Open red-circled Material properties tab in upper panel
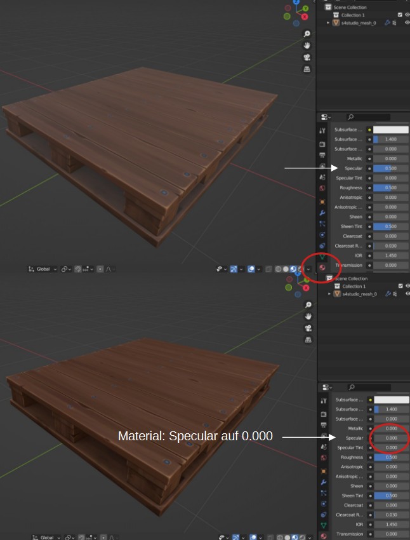The image size is (410, 540). coord(322,267)
